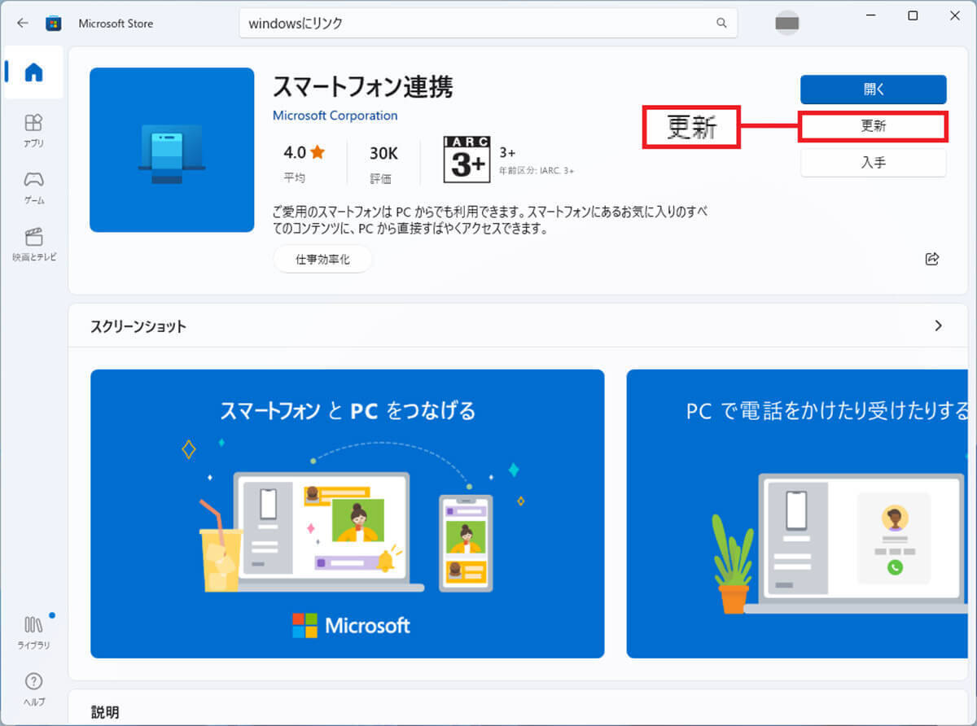The height and width of the screenshot is (726, 977).
Task: Click the 説明 section heading
Action: [x=105, y=712]
